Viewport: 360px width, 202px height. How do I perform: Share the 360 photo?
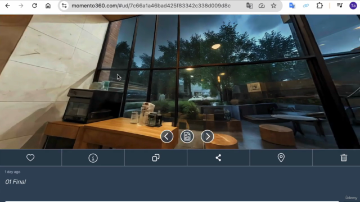(218, 158)
